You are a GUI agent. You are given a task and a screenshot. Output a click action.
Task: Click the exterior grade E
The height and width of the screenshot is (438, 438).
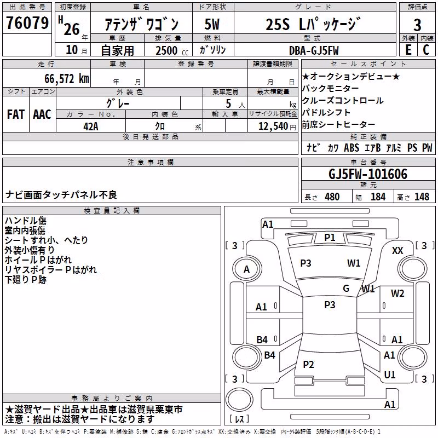click(408, 50)
